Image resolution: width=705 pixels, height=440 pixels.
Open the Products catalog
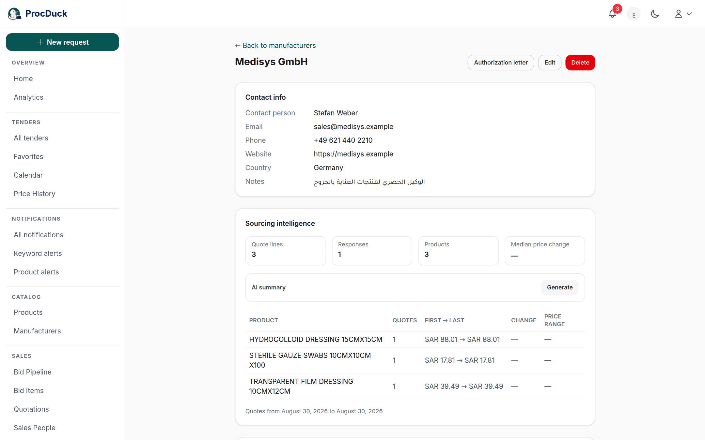tap(28, 312)
